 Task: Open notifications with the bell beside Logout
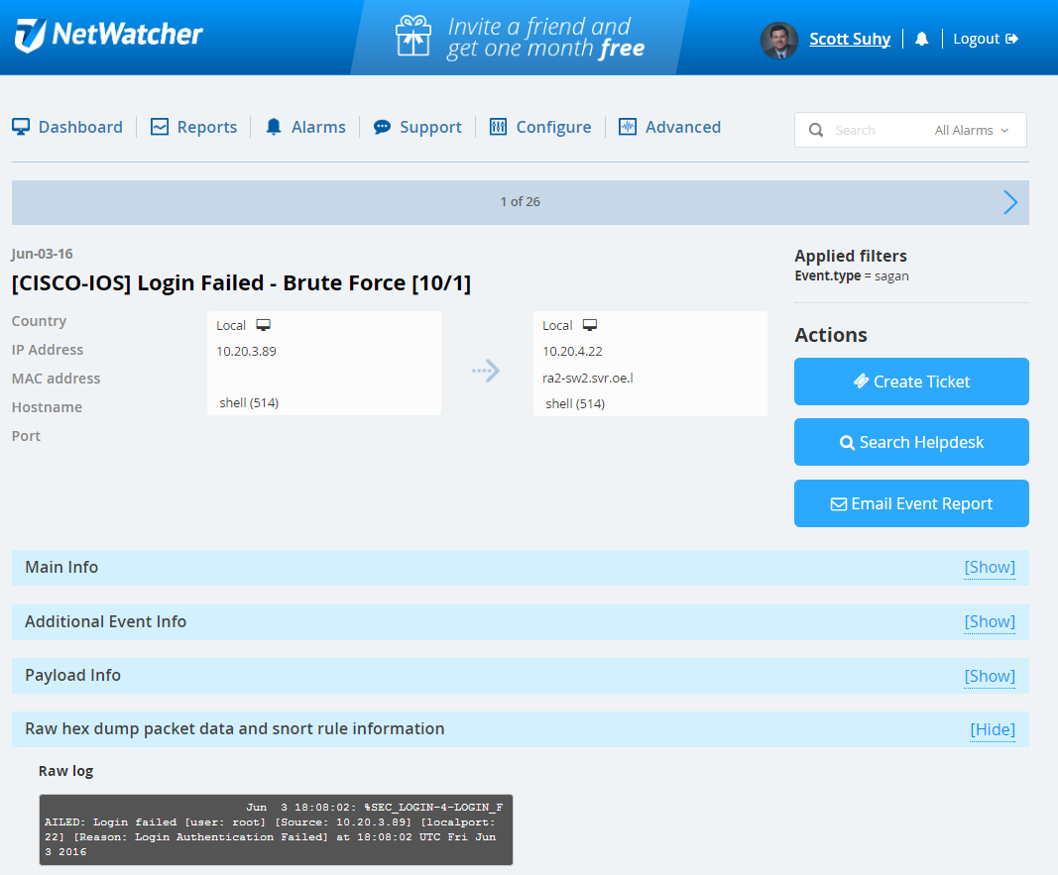(x=922, y=38)
